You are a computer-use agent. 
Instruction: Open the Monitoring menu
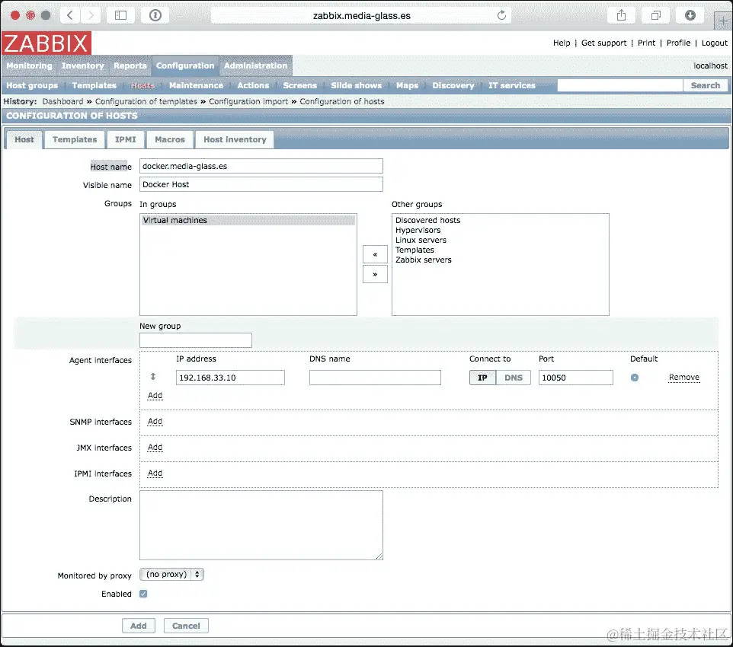click(x=29, y=66)
